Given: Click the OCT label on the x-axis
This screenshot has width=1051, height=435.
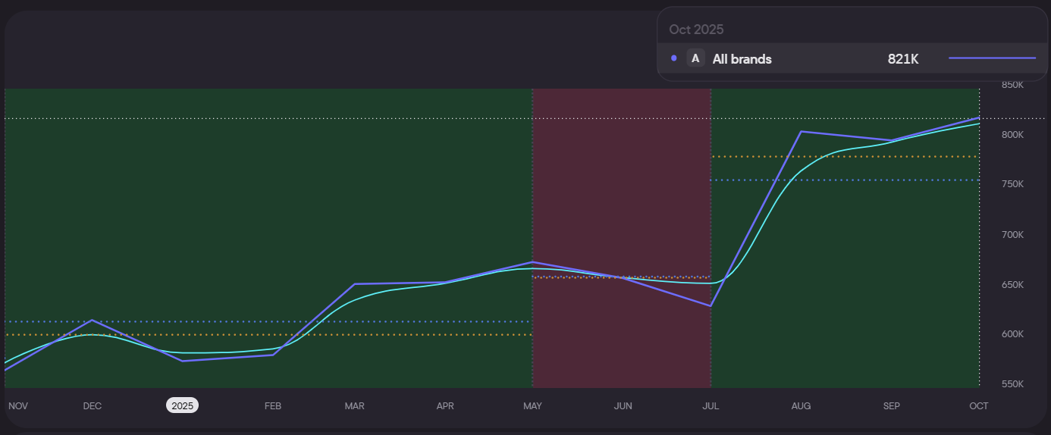Looking at the screenshot, I should coord(978,406).
